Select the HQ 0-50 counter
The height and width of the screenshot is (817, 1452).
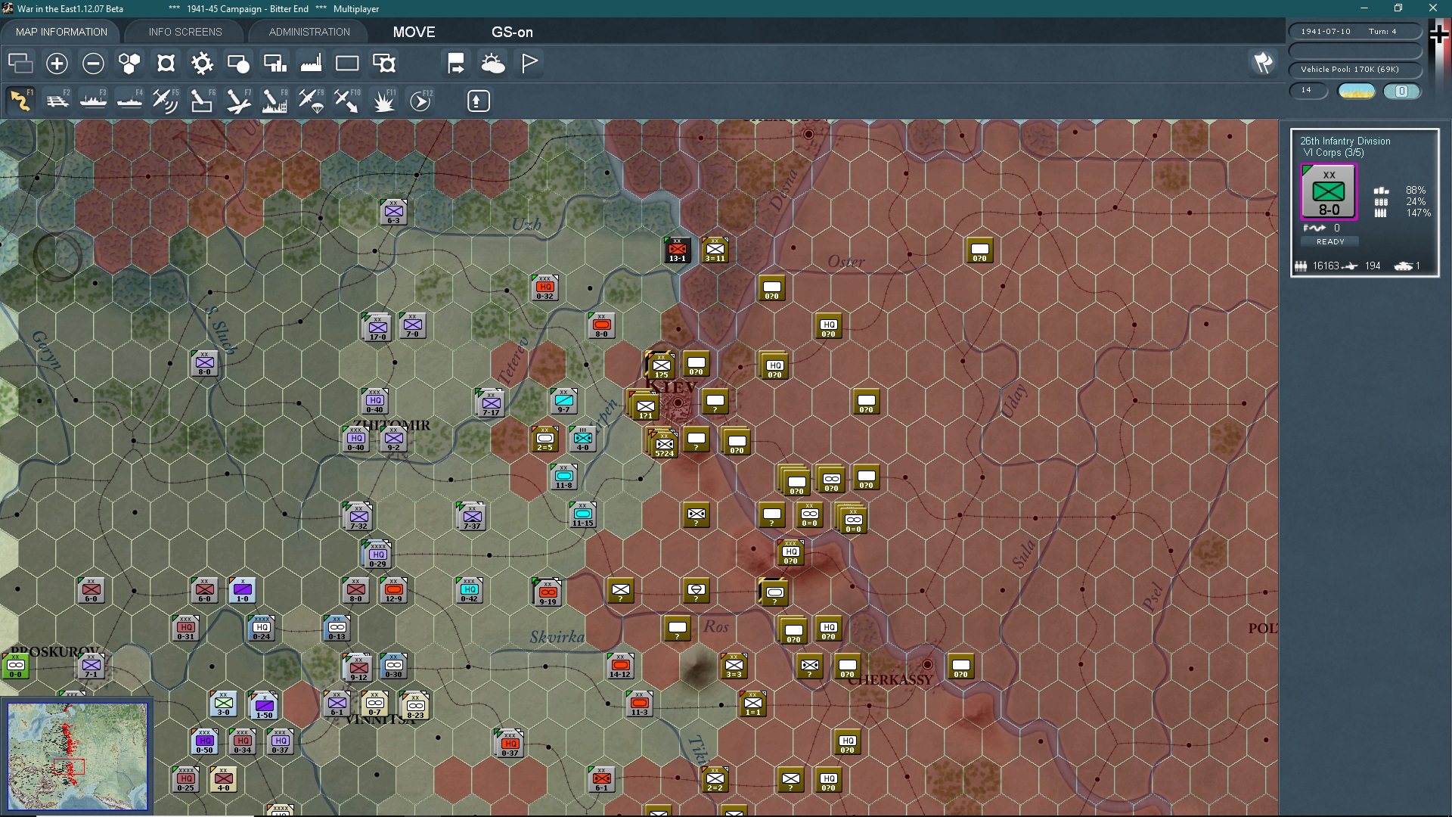tap(204, 741)
